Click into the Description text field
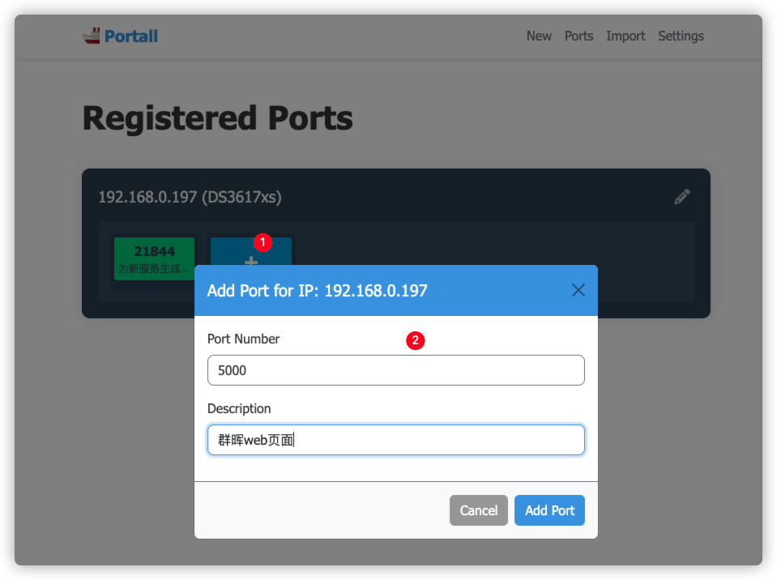 (x=396, y=440)
